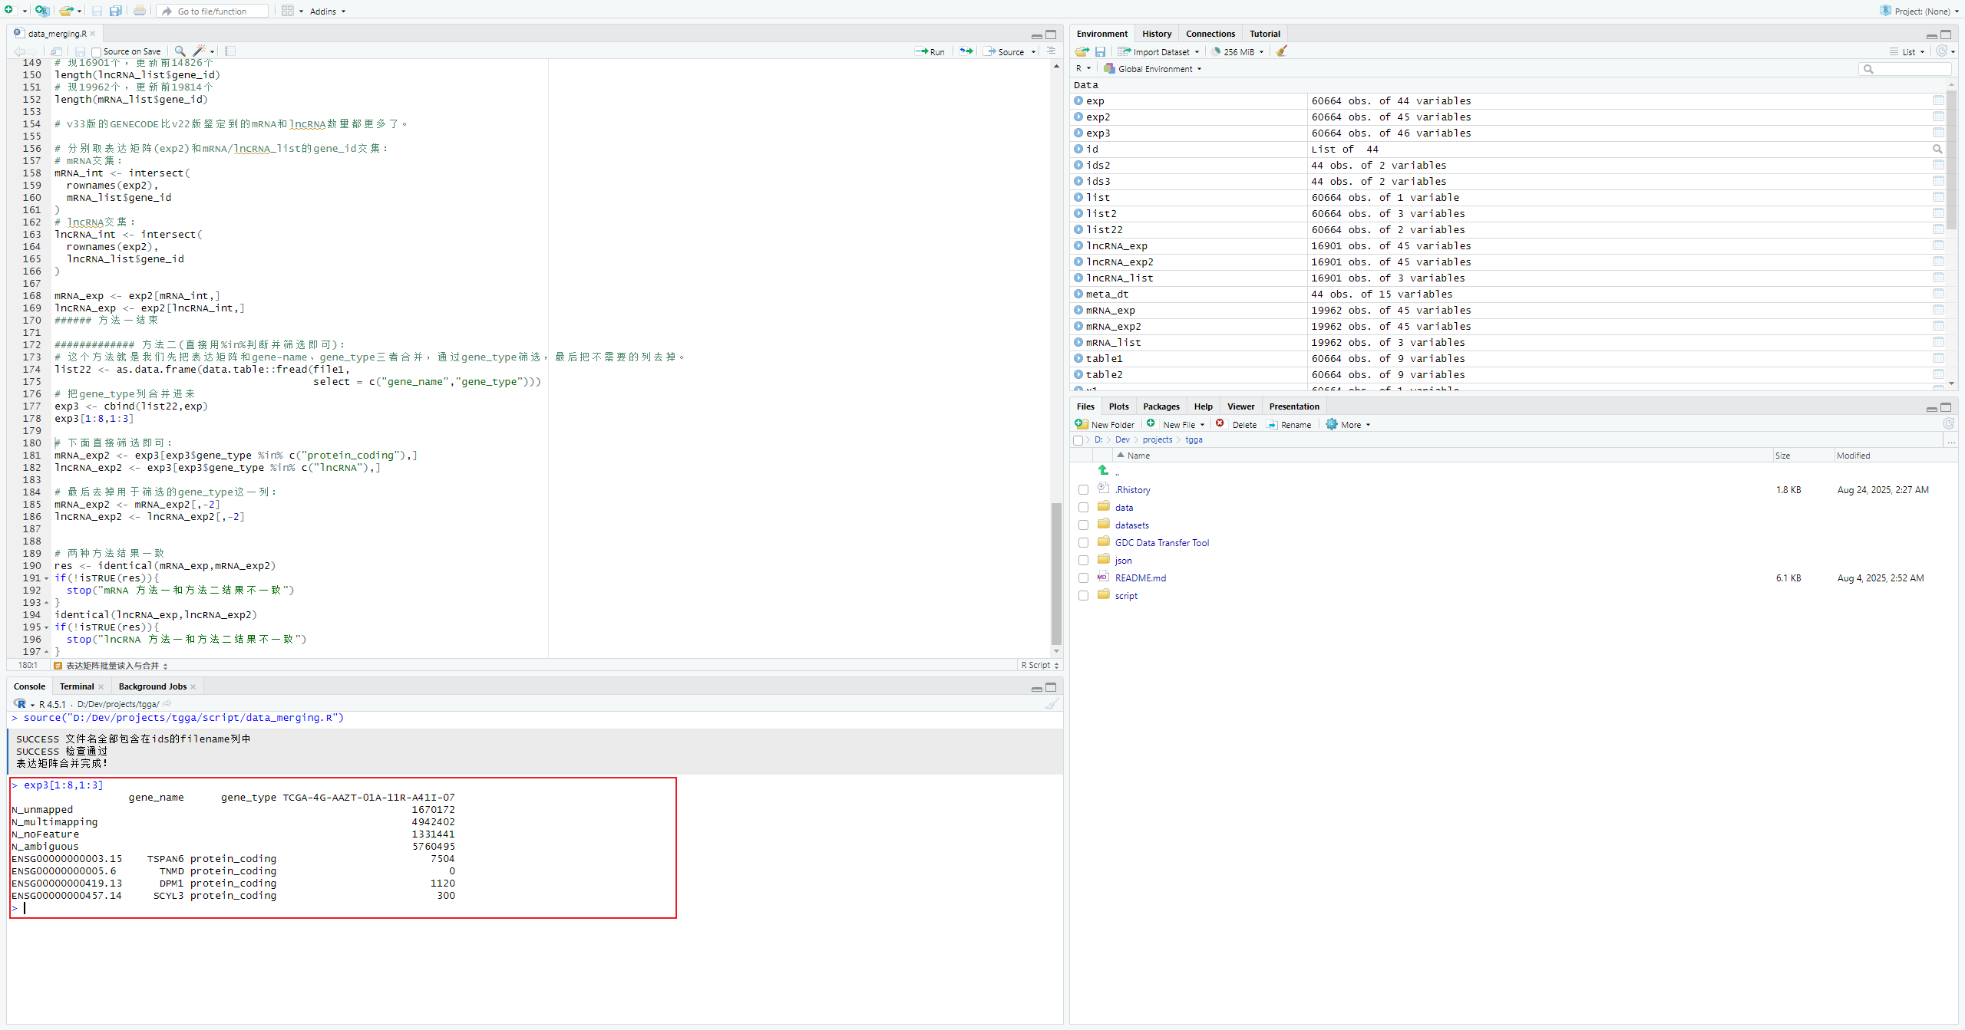Delete selected files button

1237,424
